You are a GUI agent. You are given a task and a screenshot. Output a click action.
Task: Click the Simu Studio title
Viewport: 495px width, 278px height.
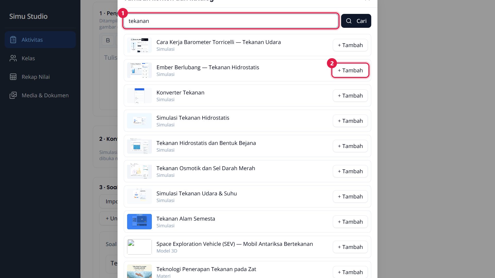click(28, 16)
